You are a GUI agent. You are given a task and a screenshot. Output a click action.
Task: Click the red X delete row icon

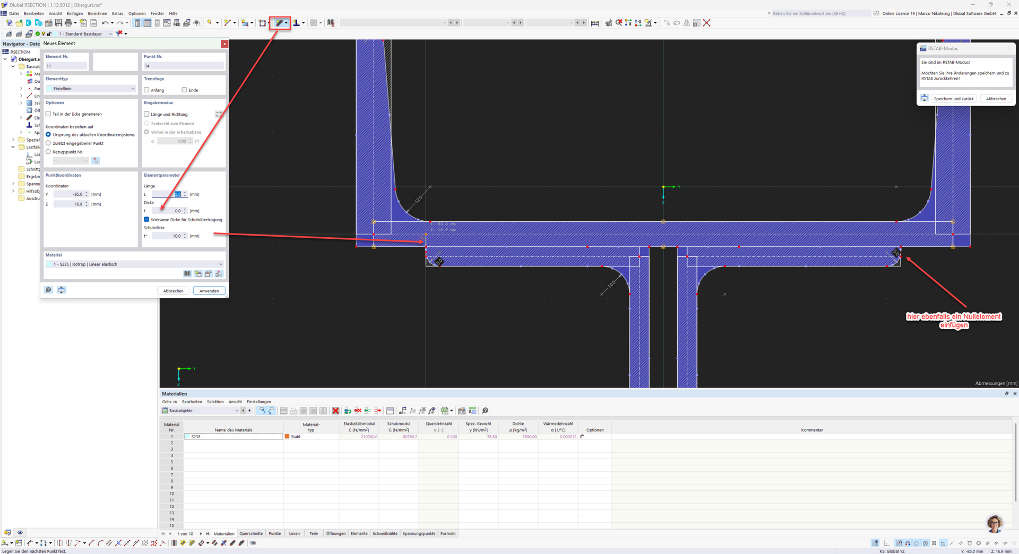335,411
